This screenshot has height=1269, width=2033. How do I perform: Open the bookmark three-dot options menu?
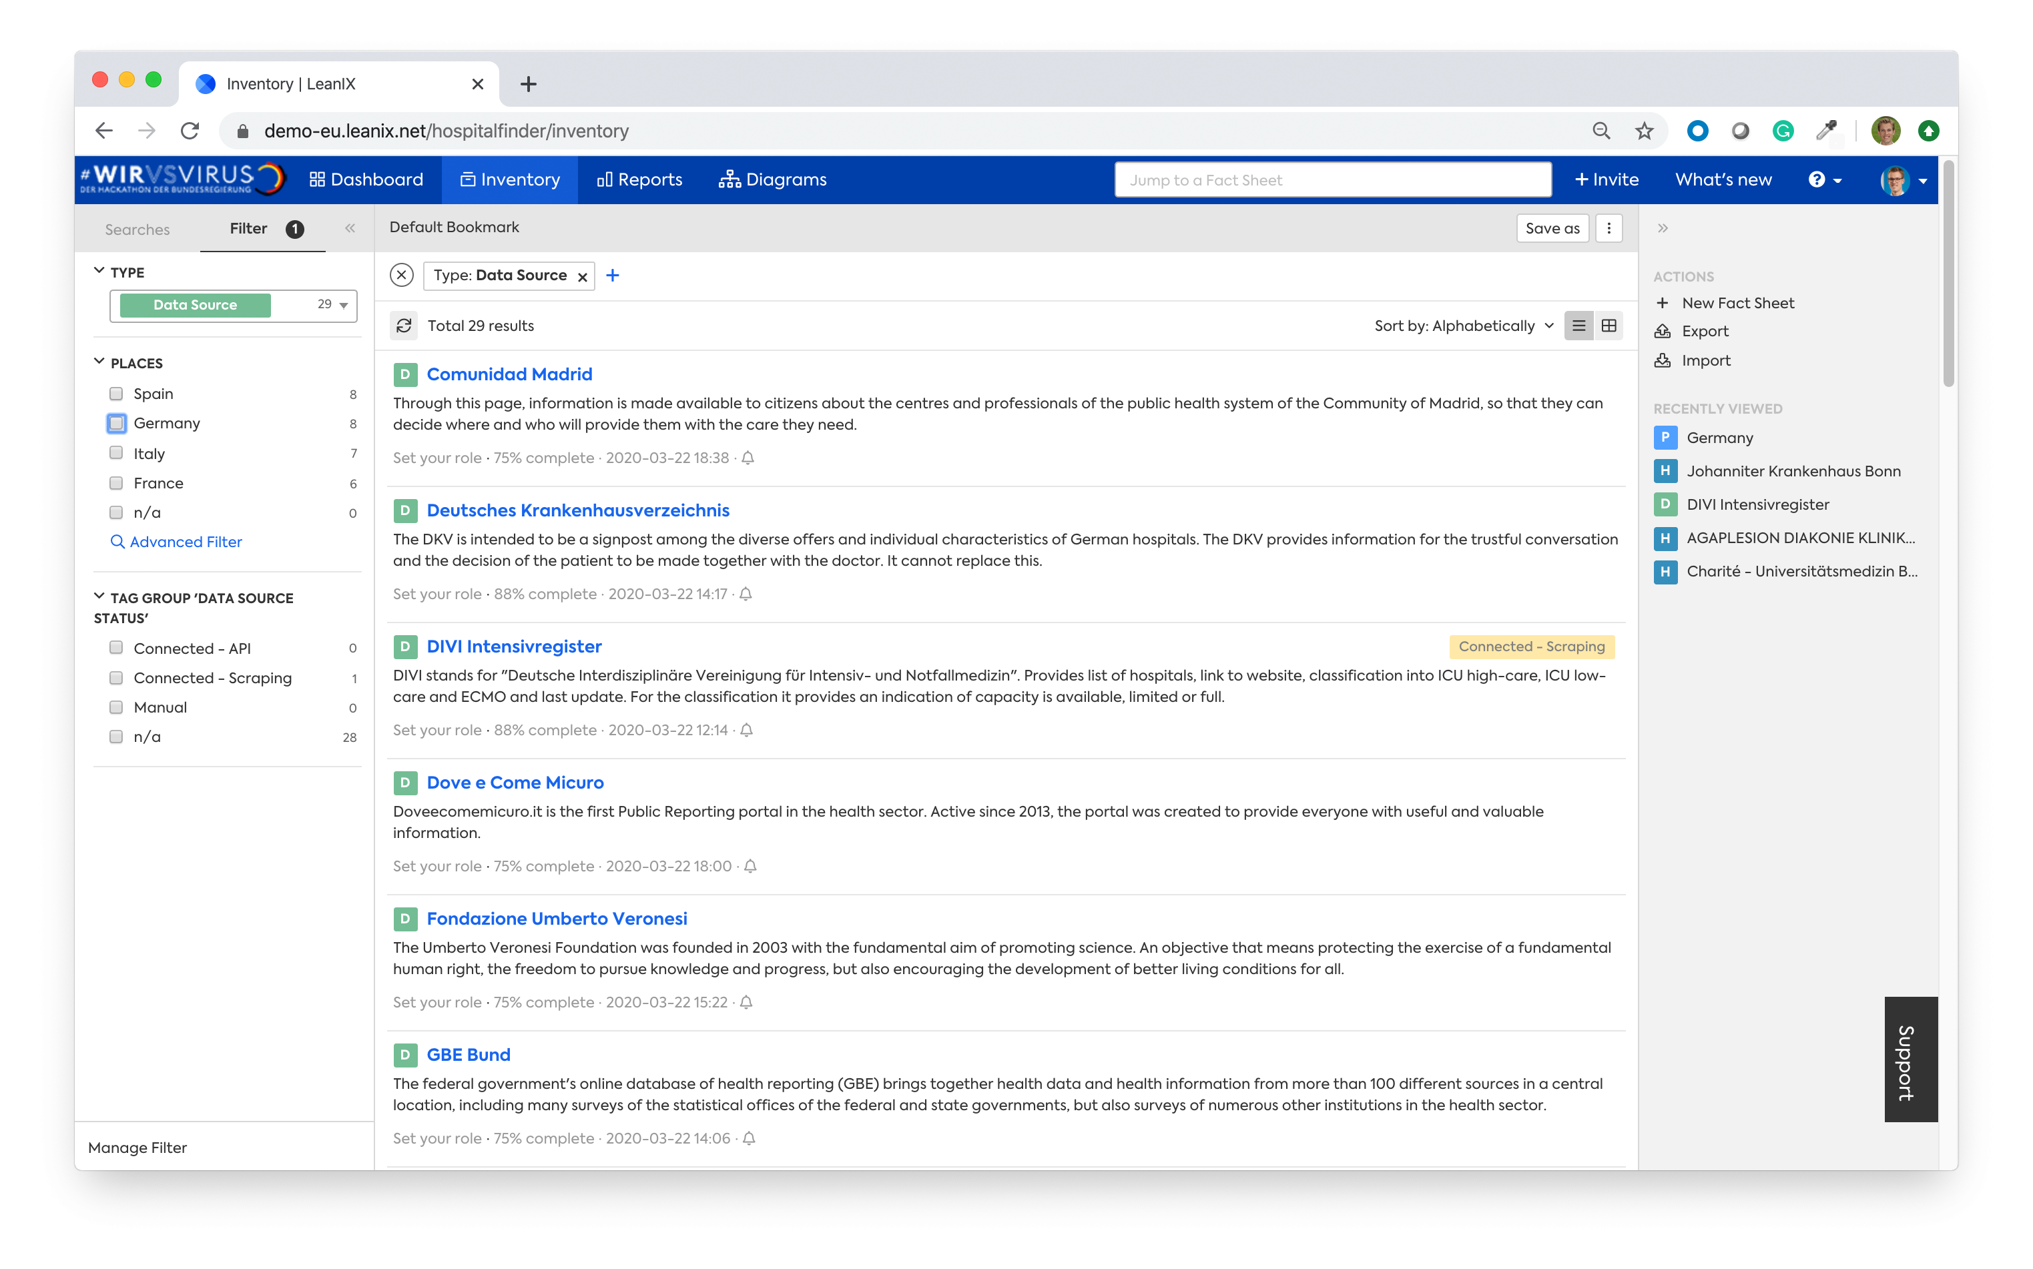[x=1609, y=228]
